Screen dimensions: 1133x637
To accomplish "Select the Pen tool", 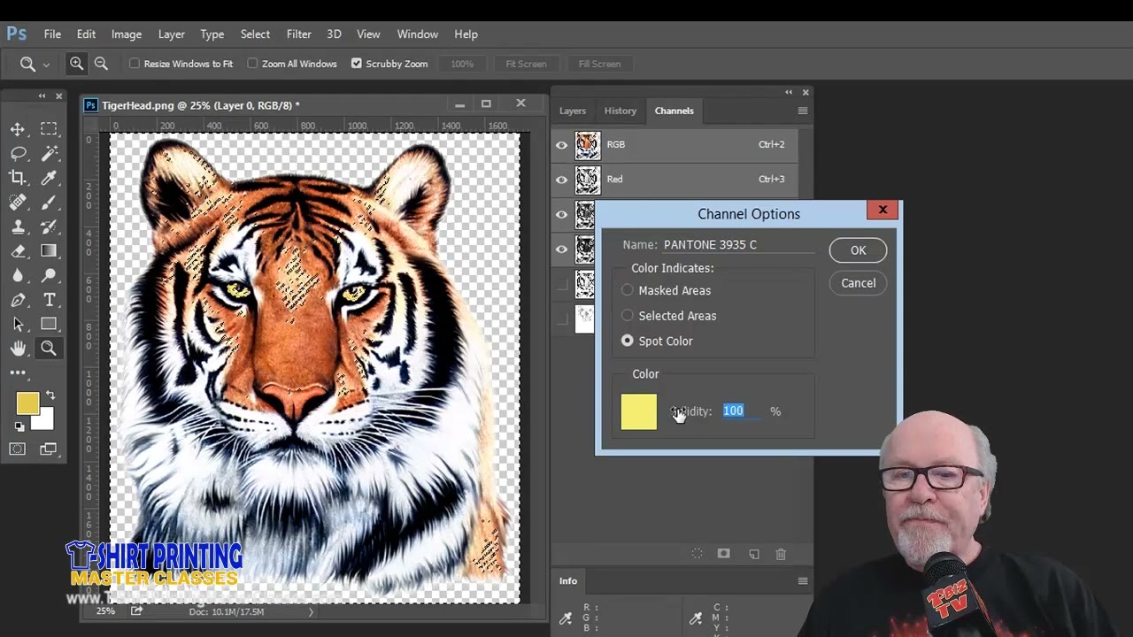I will tap(18, 300).
